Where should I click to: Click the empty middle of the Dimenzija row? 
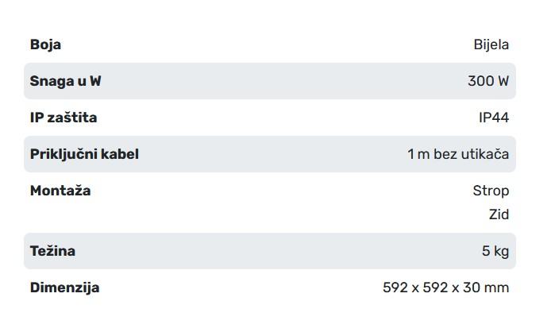pos(238,288)
